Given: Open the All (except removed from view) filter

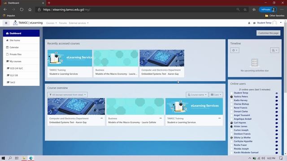Looking at the screenshot, I should tap(68, 95).
